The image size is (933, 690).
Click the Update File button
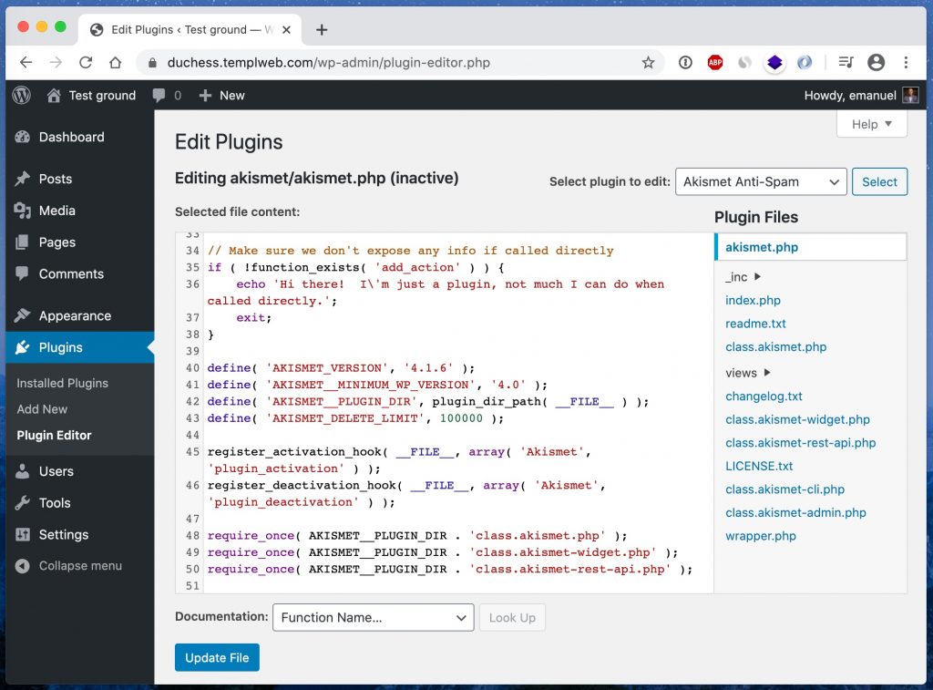217,657
